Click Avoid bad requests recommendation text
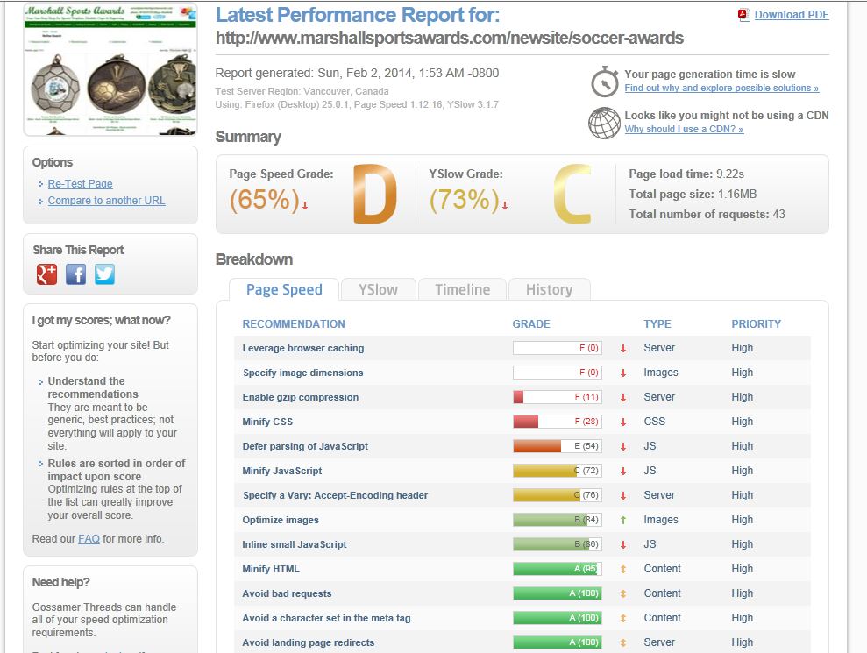This screenshot has width=867, height=653. (287, 593)
